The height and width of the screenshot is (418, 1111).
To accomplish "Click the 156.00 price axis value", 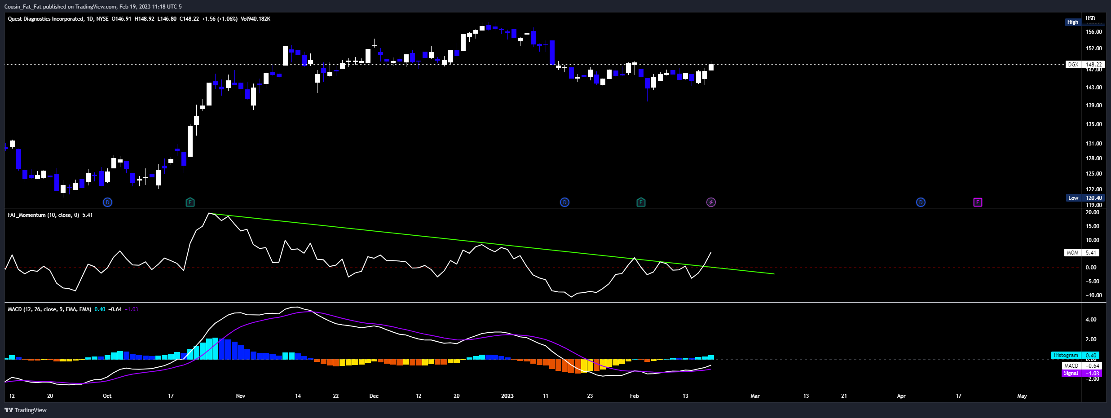I will pos(1094,32).
